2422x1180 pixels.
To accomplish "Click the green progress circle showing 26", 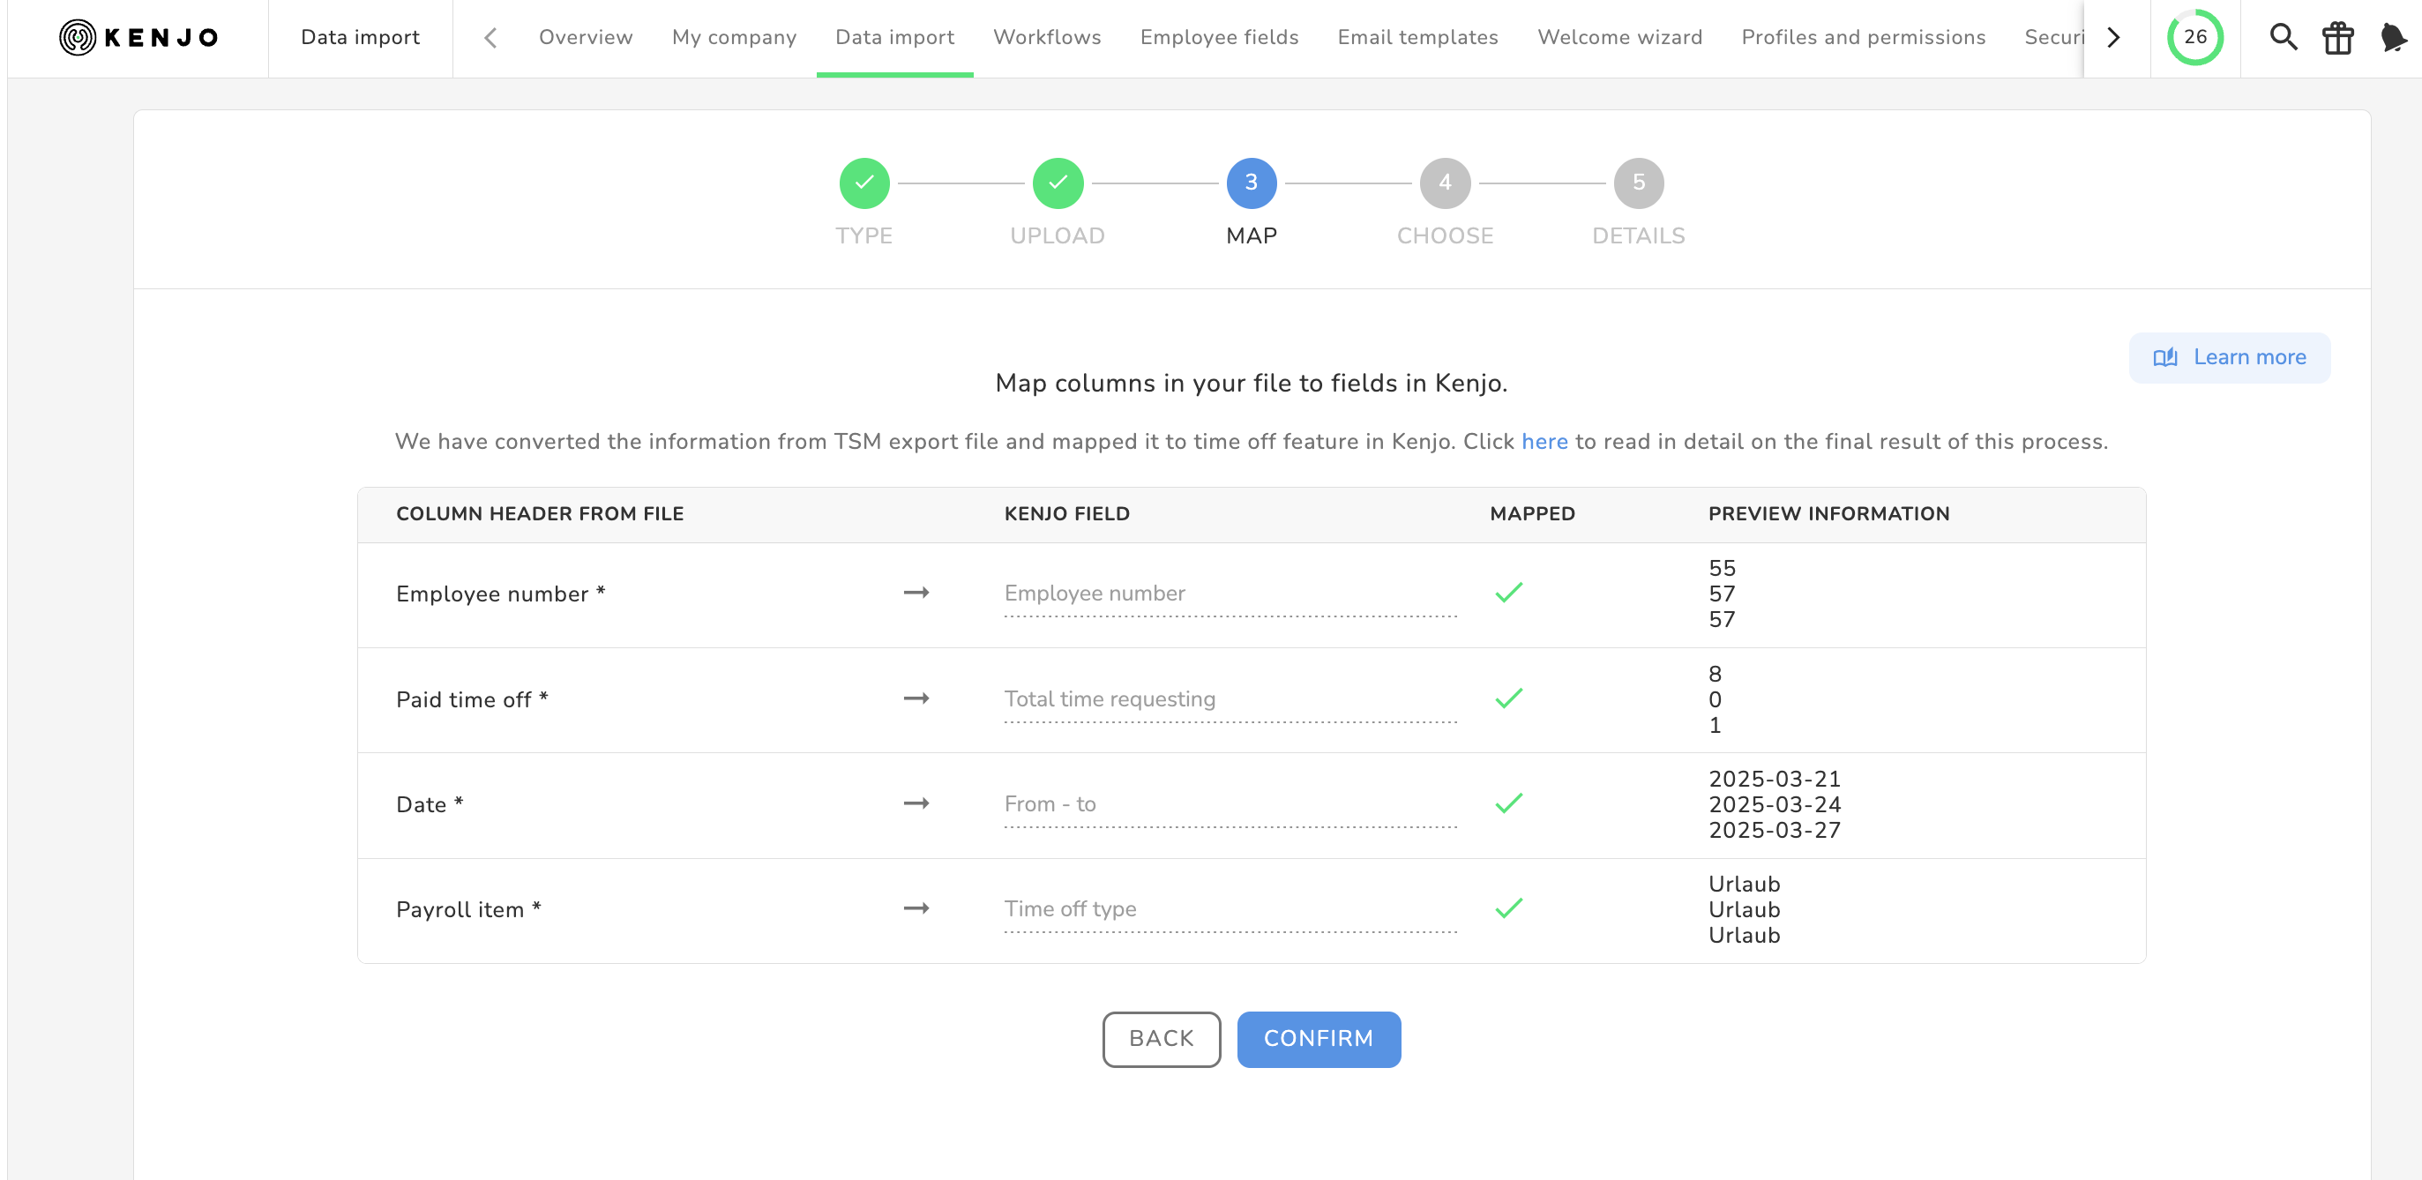I will tap(2194, 38).
